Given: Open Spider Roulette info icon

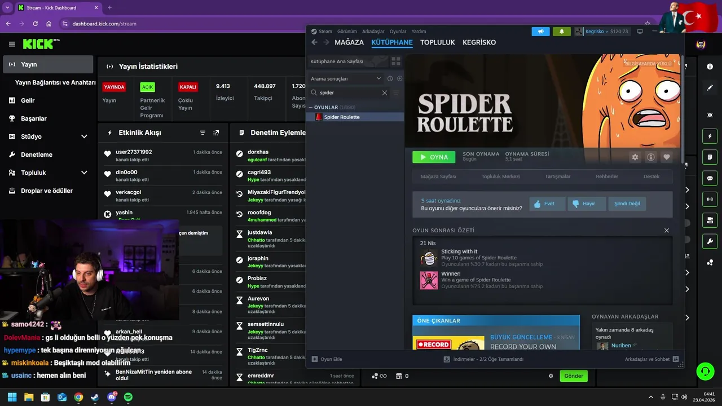Looking at the screenshot, I should [x=650, y=157].
